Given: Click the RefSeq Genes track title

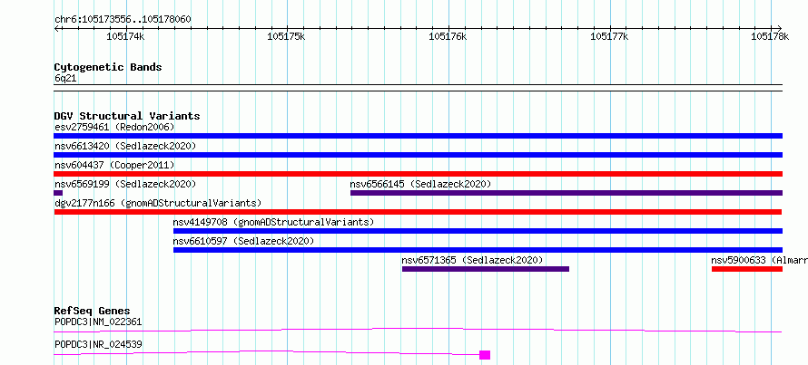Looking at the screenshot, I should coord(93,311).
